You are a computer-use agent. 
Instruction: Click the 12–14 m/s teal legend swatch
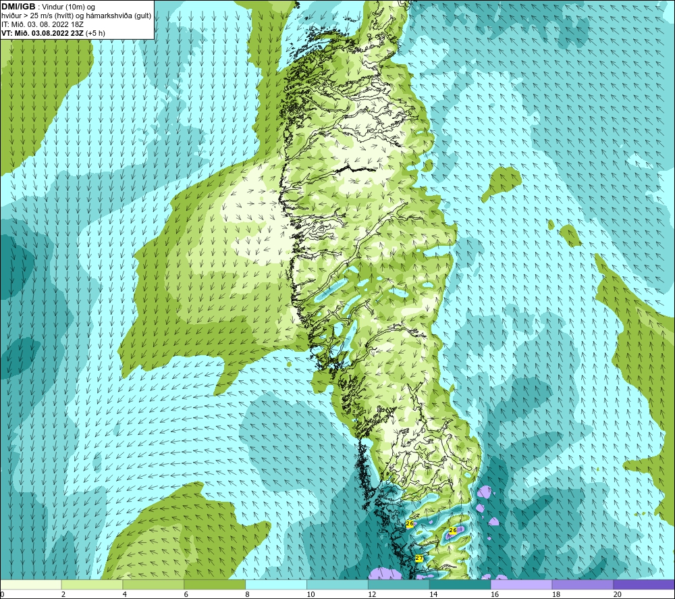pyautogui.click(x=399, y=584)
